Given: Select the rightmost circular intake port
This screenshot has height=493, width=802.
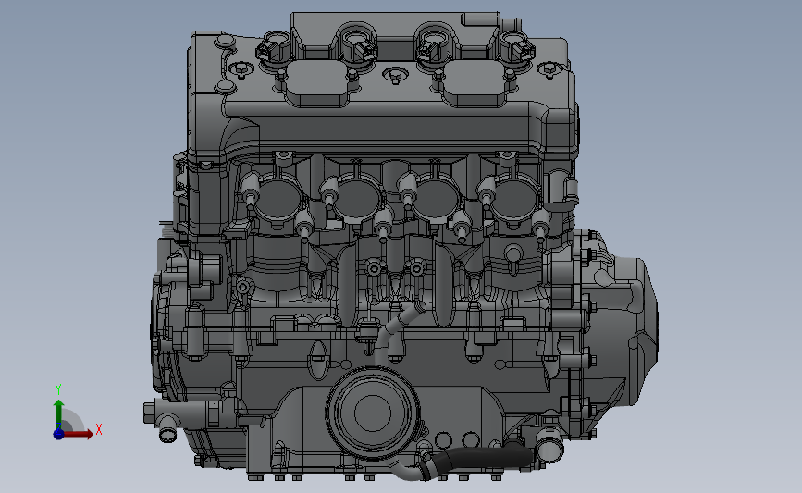Looking at the screenshot, I should 513,200.
